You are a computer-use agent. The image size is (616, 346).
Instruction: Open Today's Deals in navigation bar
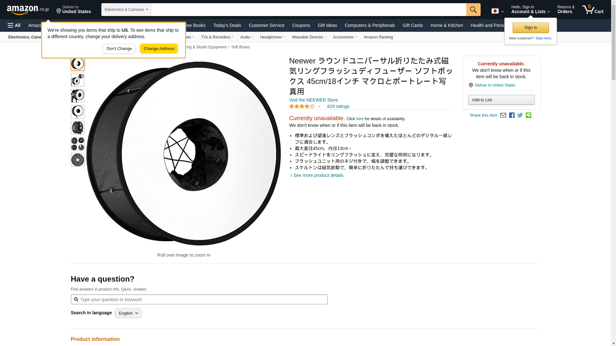[x=227, y=25]
